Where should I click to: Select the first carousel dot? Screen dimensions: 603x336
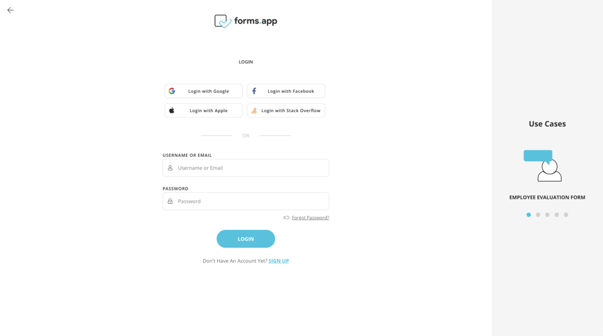pyautogui.click(x=529, y=215)
